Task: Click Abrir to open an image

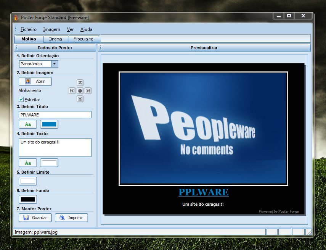Action: tap(35, 81)
